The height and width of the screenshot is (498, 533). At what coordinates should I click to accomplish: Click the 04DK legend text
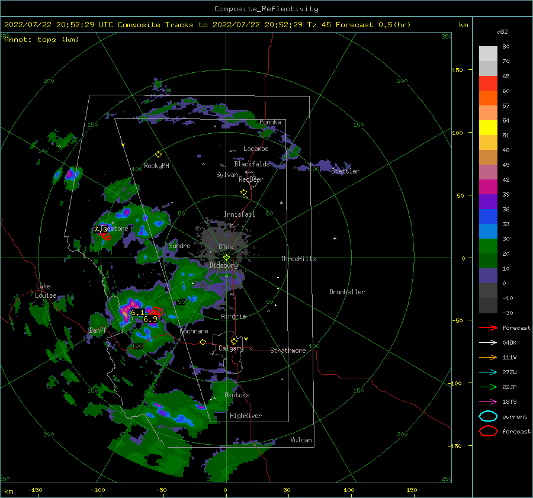tap(509, 343)
